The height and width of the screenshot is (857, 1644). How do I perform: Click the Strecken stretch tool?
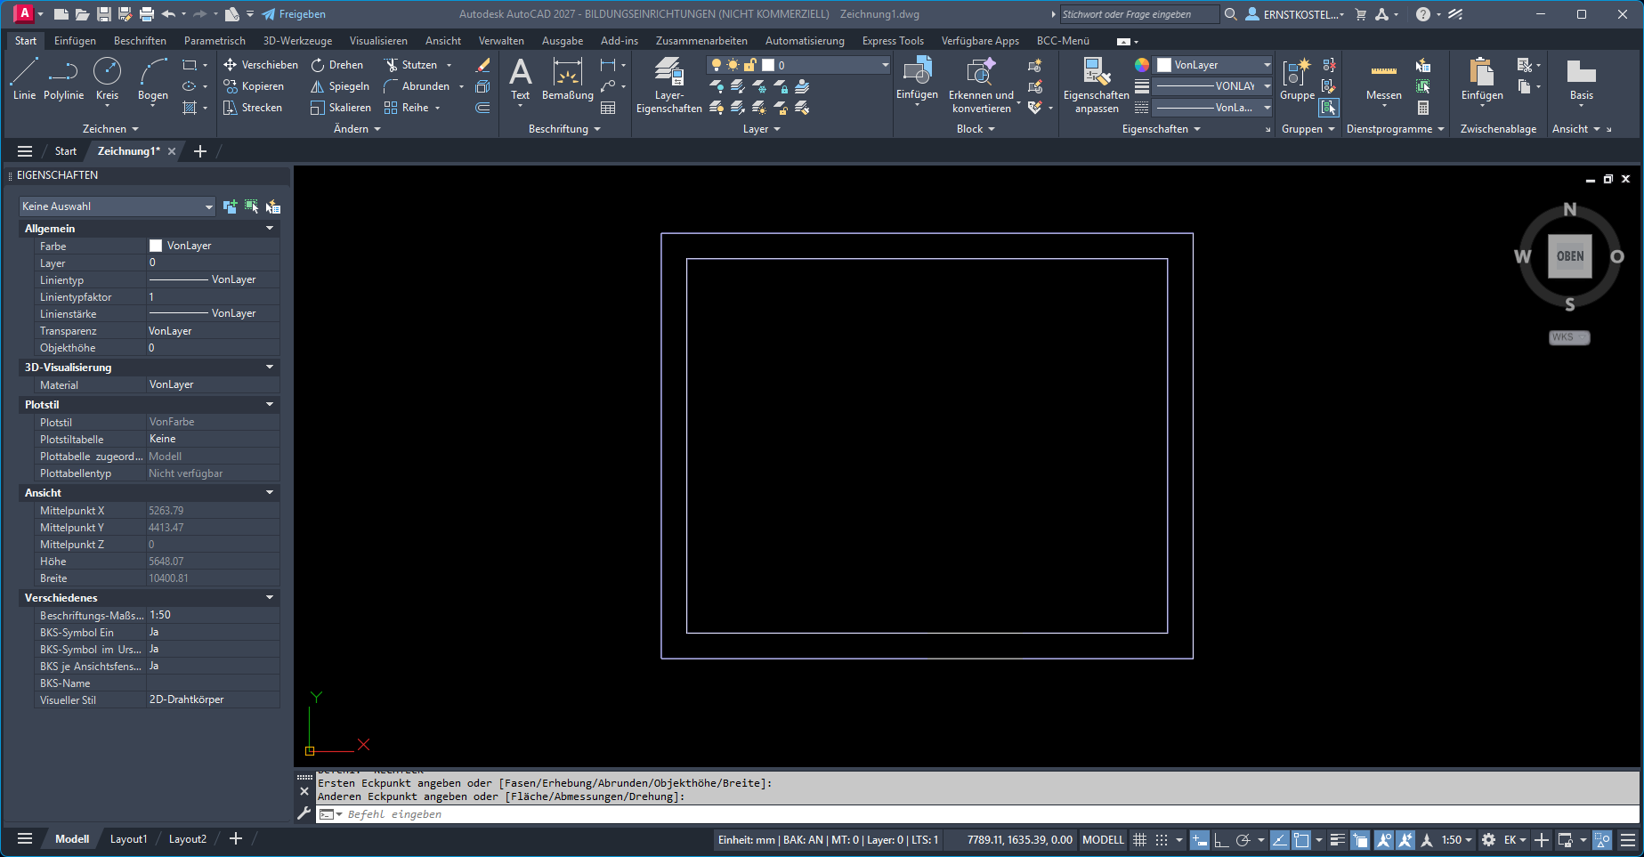[253, 108]
